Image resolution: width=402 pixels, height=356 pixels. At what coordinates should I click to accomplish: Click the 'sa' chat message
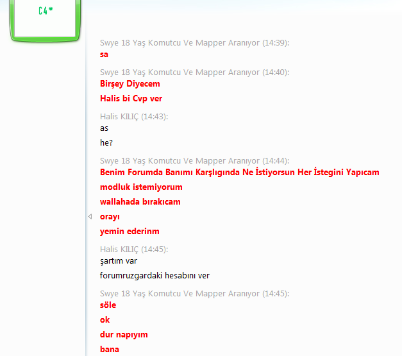104,55
